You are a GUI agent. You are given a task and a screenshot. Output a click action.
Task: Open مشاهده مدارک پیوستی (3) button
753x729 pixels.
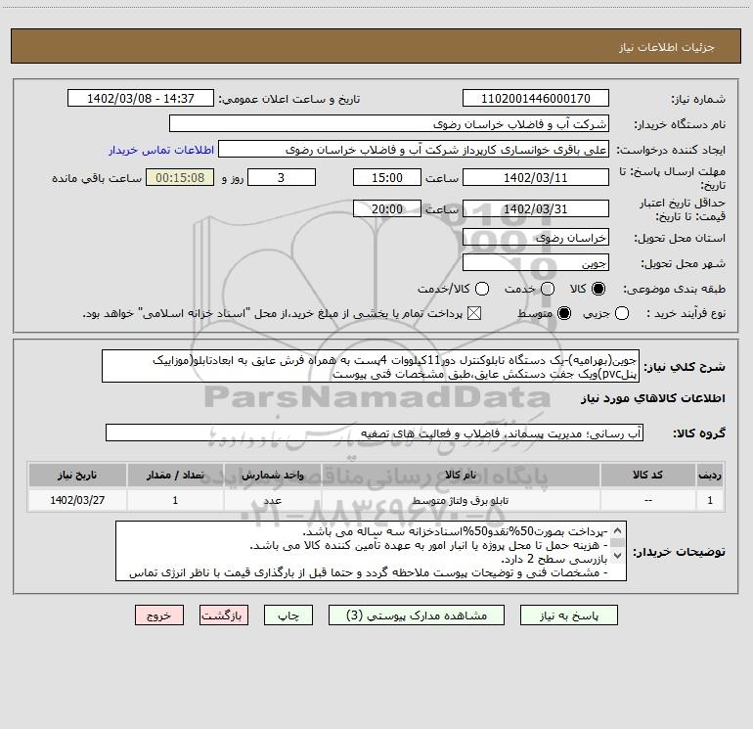[x=417, y=615]
